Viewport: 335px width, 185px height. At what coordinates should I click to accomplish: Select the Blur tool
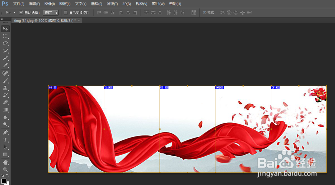click(5, 117)
